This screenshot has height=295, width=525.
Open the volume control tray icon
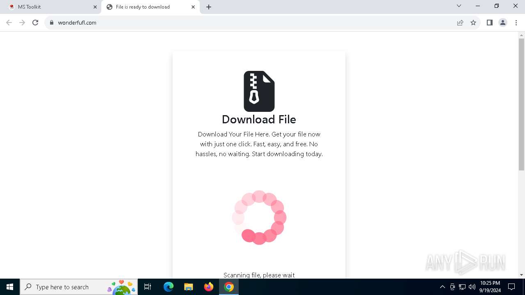point(472,287)
